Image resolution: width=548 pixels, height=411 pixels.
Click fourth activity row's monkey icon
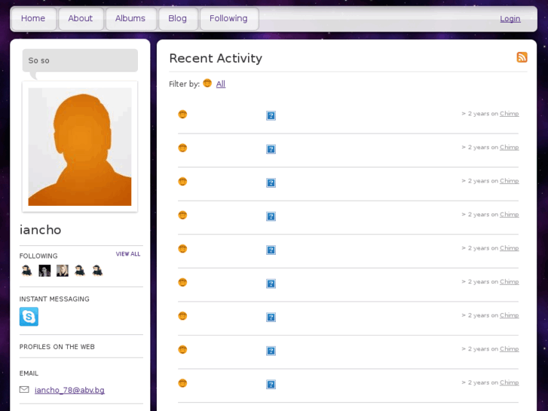click(x=182, y=215)
